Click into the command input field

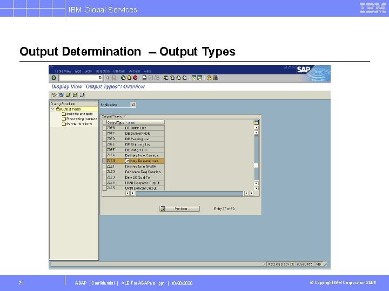pos(78,78)
